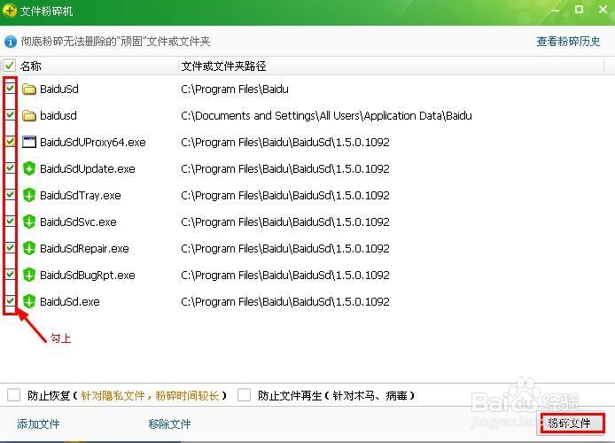Uncheck the BaiduSdBugRpt.exe checkbox
This screenshot has width=615, height=443.
click(11, 274)
